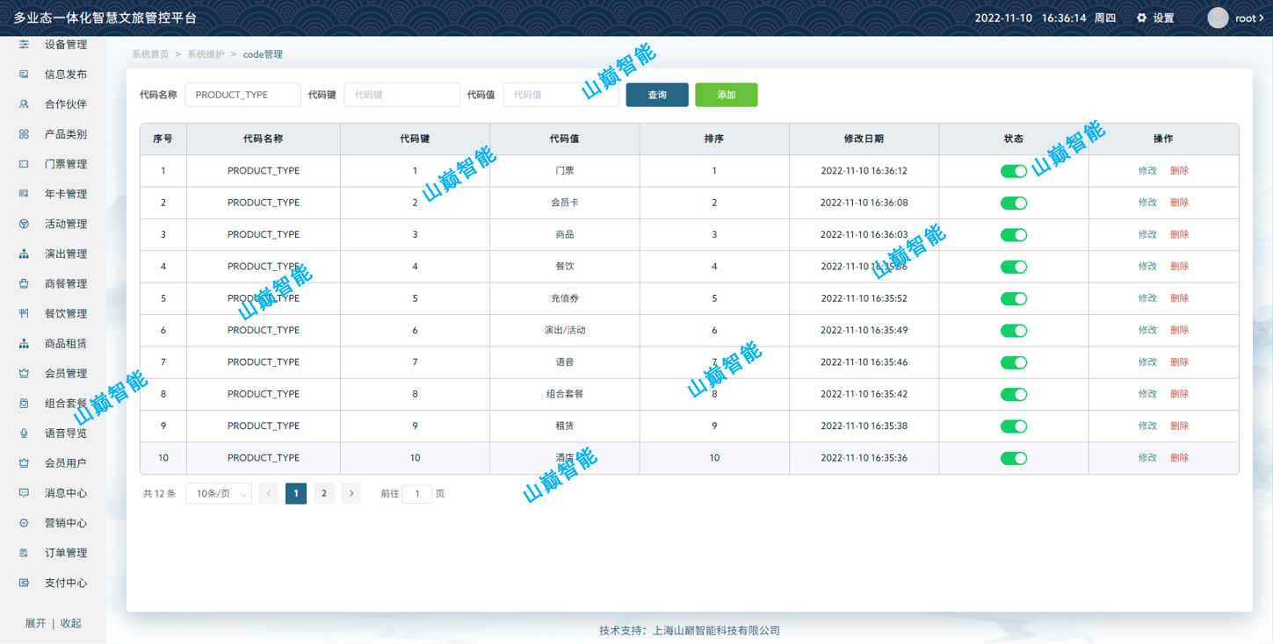Image resolution: width=1273 pixels, height=644 pixels.
Task: Click the 代码键 input field
Action: 401,95
